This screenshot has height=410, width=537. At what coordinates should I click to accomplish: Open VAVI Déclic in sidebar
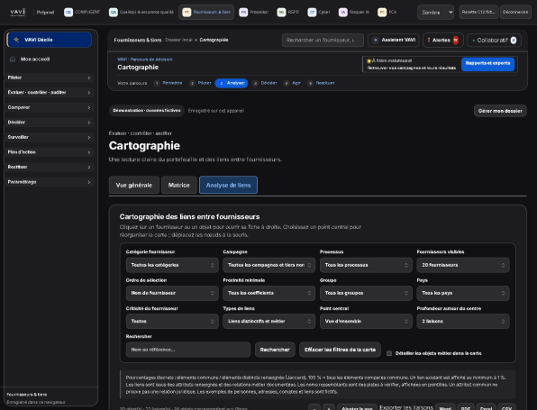coord(49,40)
